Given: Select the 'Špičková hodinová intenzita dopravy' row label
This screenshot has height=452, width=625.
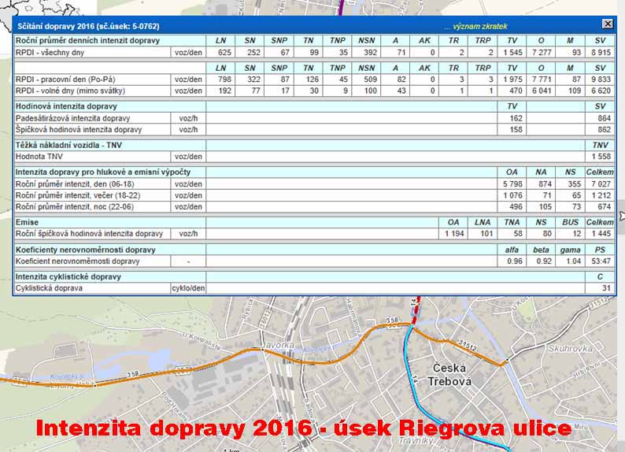Looking at the screenshot, I should 79,130.
